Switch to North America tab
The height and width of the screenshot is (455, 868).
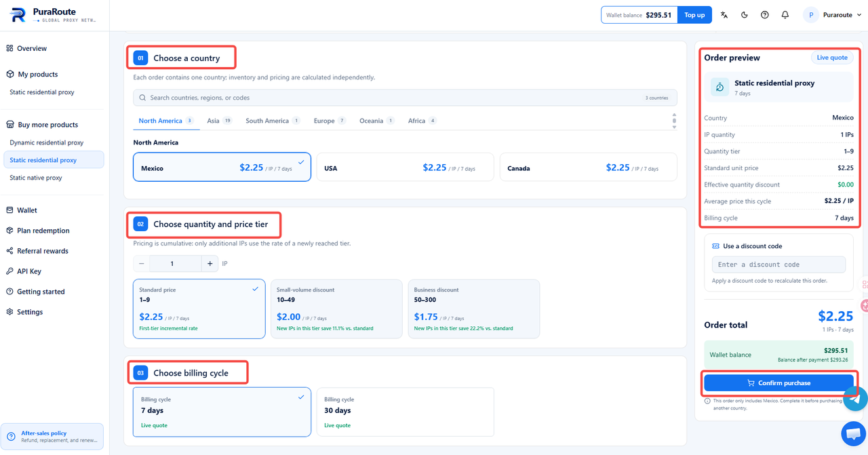[x=166, y=121]
